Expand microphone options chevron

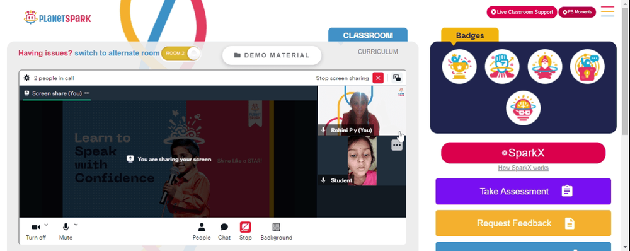click(76, 225)
